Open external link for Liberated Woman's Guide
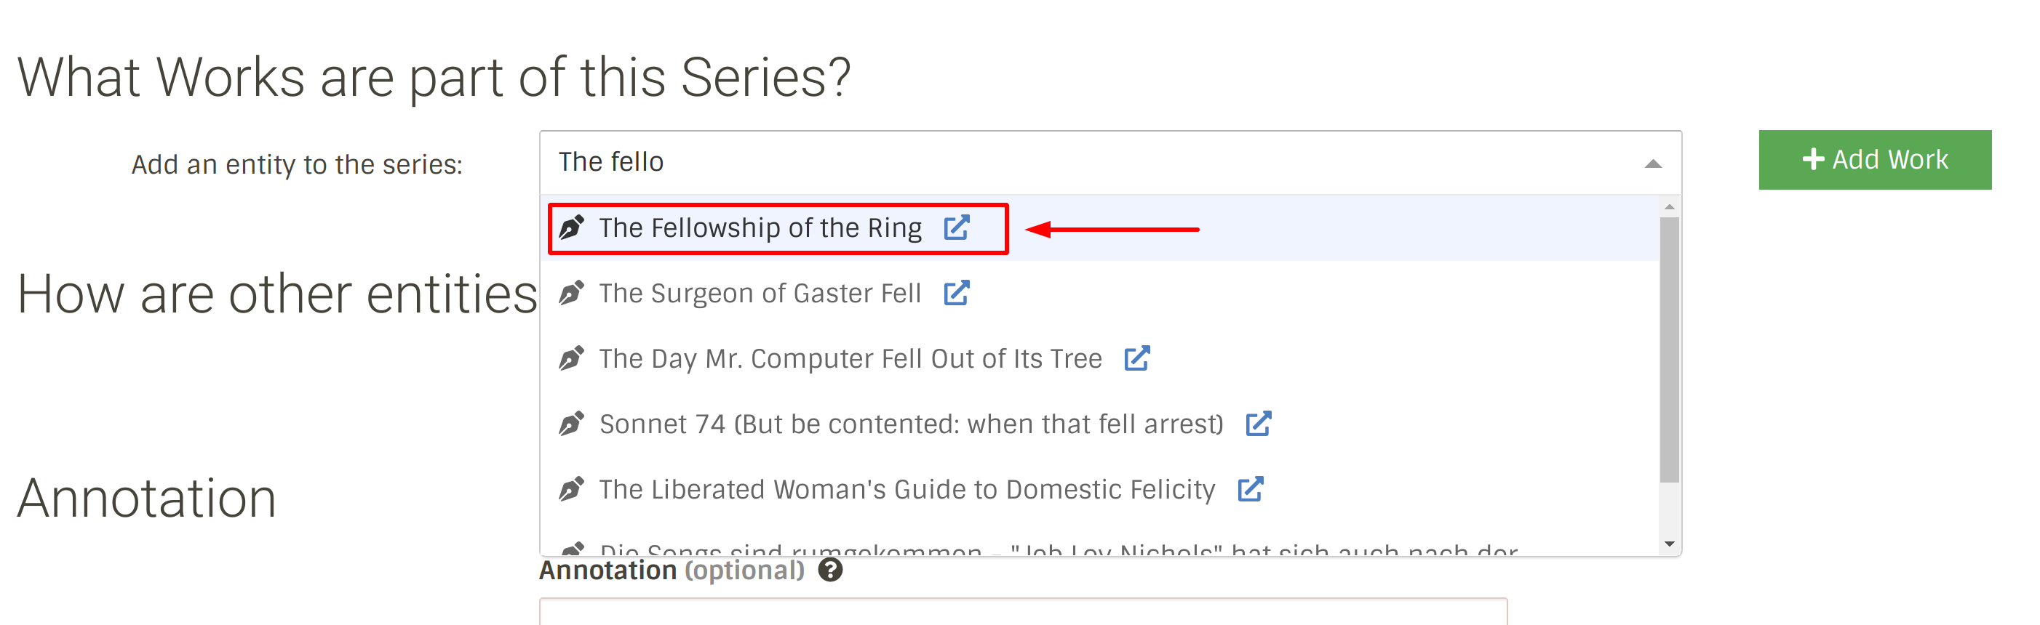The height and width of the screenshot is (625, 2040). [1250, 490]
